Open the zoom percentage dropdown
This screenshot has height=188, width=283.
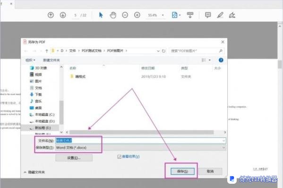click(163, 15)
